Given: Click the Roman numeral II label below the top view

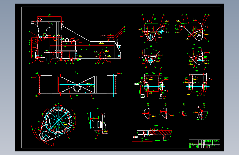Looking at the screenshot, I should (36, 96).
